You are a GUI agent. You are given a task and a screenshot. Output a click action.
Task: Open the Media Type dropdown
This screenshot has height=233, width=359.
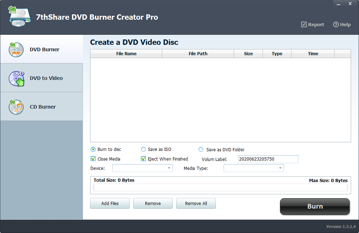(254, 168)
